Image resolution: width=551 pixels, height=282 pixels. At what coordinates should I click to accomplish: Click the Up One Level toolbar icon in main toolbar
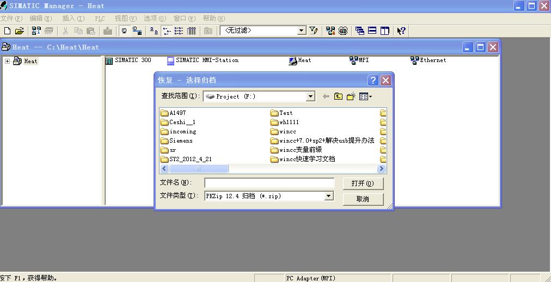[x=209, y=31]
